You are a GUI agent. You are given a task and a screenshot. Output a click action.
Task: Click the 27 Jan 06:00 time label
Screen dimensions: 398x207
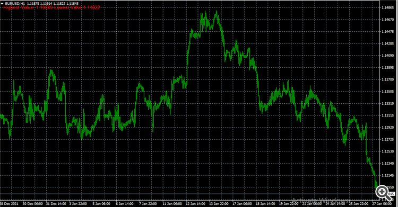point(382,204)
